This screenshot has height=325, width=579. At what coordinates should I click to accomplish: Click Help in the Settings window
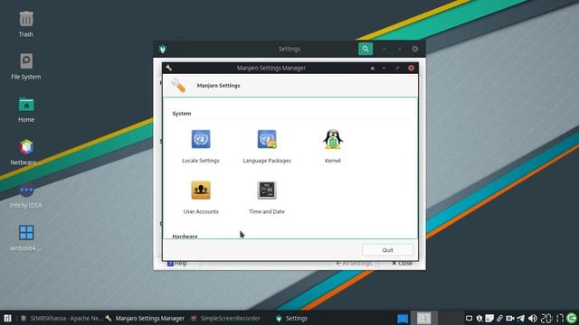click(177, 263)
